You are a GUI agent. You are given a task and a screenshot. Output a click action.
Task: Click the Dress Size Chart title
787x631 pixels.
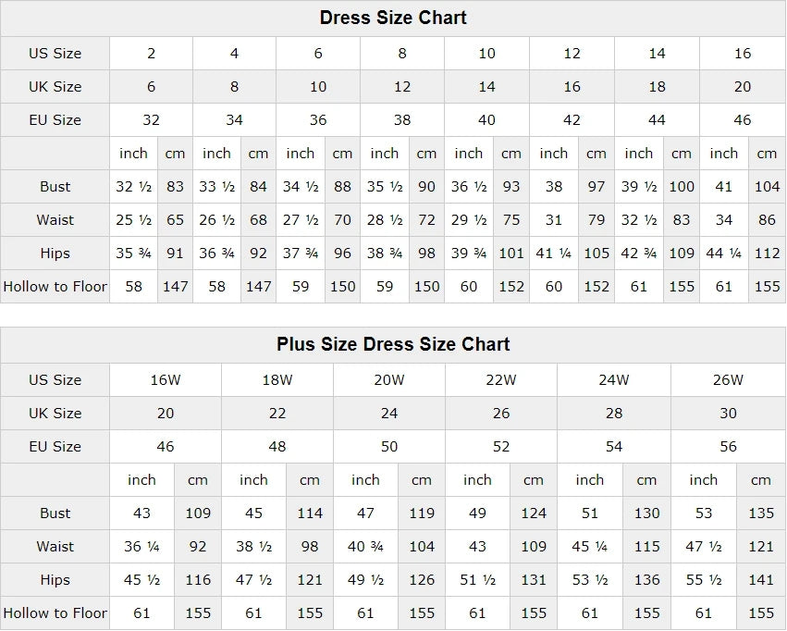[393, 18]
